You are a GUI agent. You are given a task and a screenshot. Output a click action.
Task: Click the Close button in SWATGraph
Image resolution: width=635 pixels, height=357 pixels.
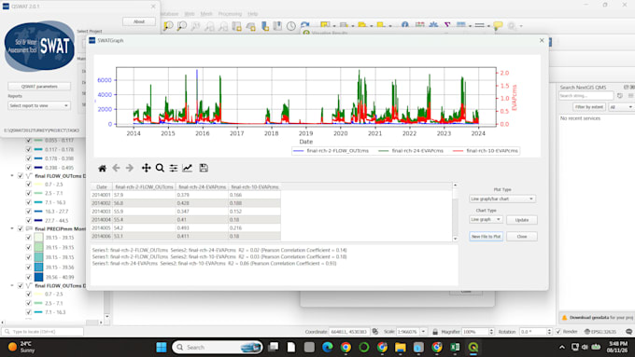pos(522,237)
